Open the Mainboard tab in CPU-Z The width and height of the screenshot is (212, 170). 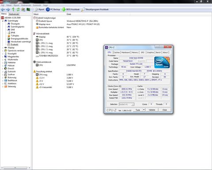[126, 52]
